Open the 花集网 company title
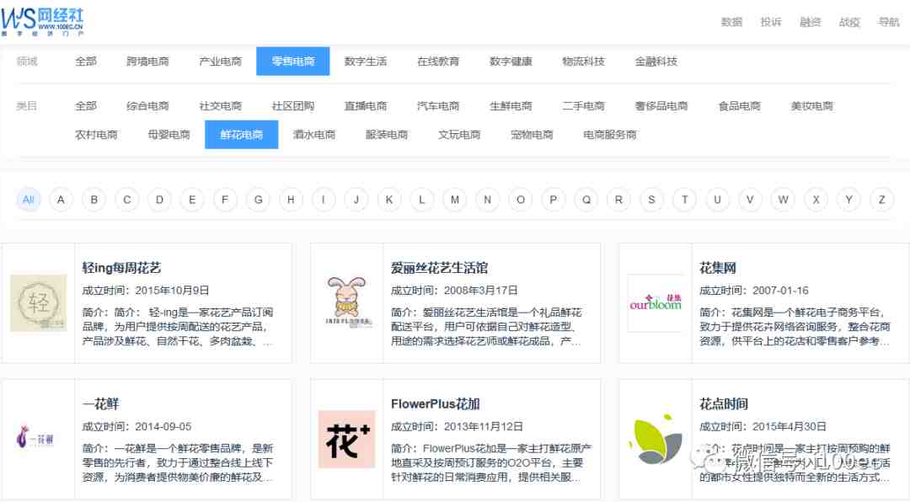 pos(718,268)
